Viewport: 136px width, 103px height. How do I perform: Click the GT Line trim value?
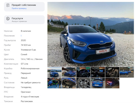tap(24, 64)
